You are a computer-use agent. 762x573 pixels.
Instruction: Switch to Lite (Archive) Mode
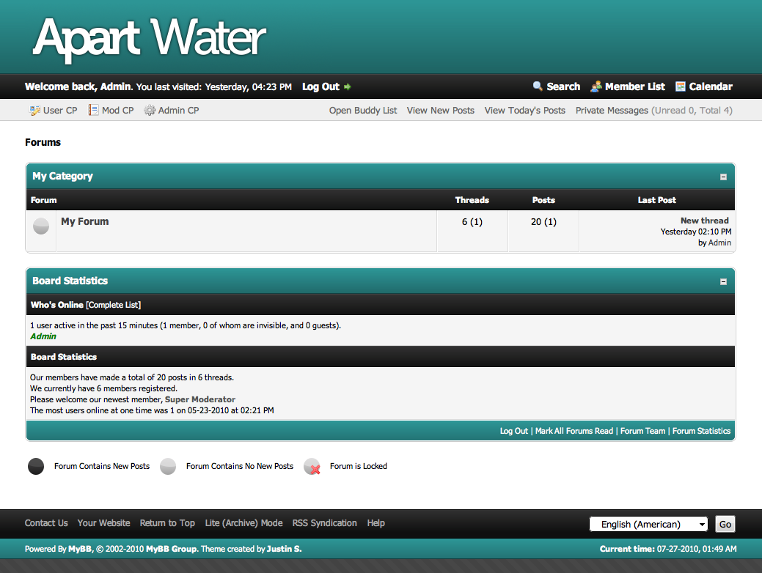(243, 523)
